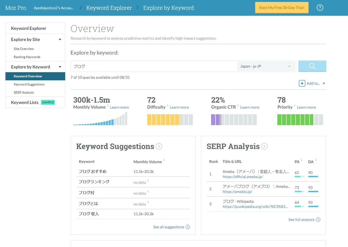Click the DA column info icon
The image size is (348, 247).
tap(316, 160)
